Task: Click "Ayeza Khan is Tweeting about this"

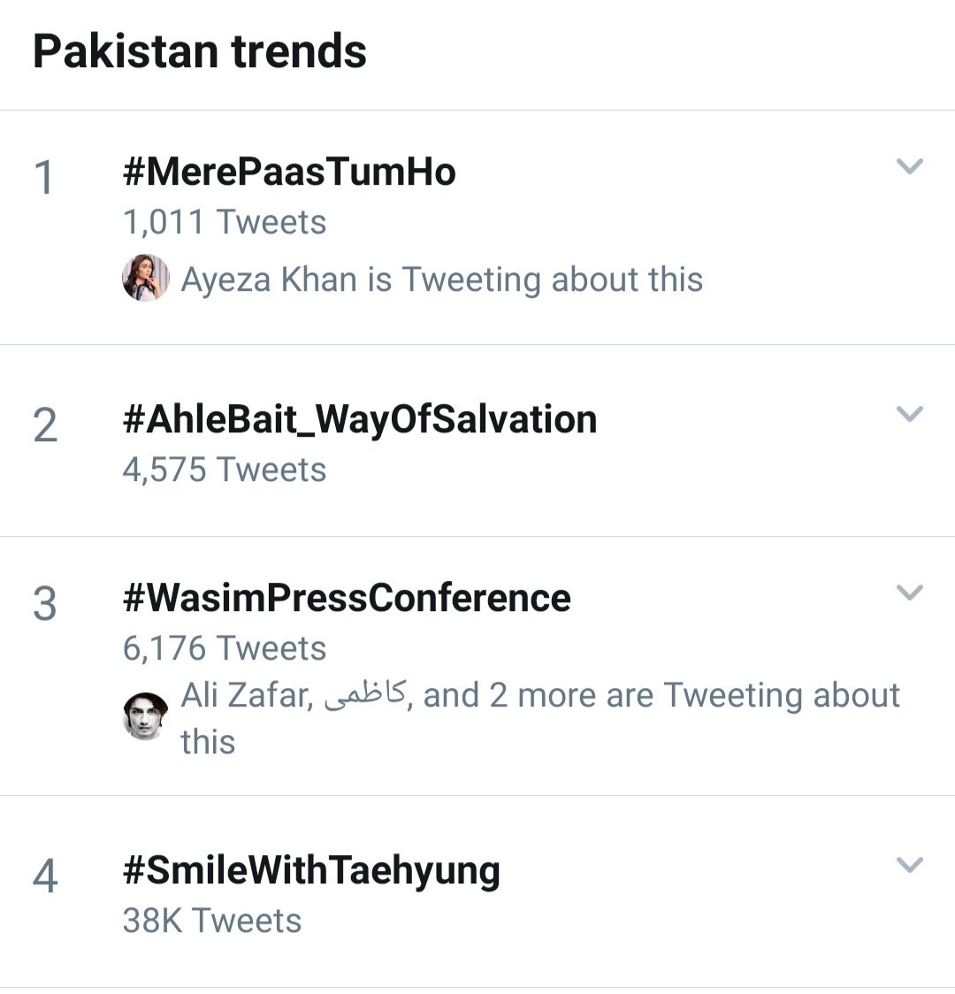Action: pyautogui.click(x=442, y=279)
